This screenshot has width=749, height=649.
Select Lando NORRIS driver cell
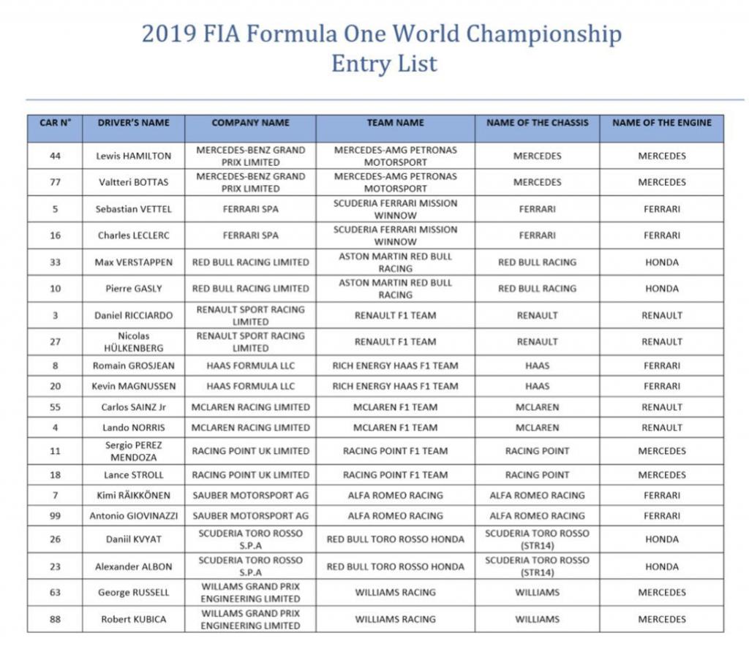tap(134, 428)
